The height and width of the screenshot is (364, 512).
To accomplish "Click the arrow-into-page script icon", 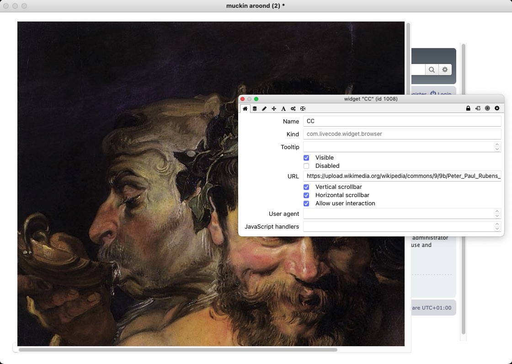I will tap(478, 109).
